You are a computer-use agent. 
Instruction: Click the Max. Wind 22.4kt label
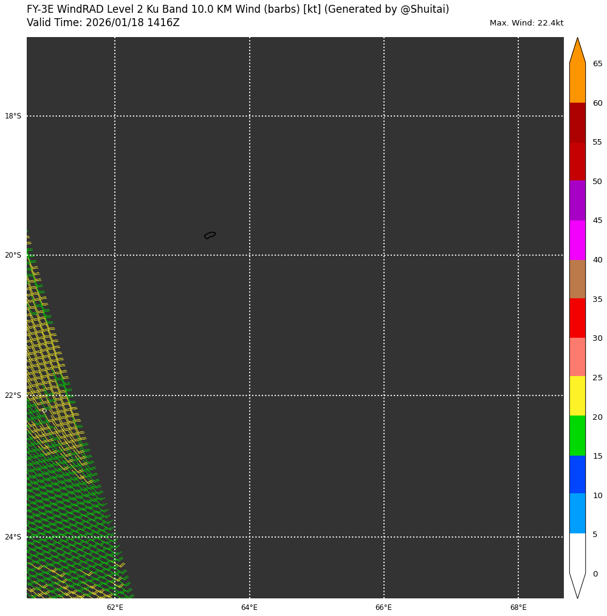526,23
